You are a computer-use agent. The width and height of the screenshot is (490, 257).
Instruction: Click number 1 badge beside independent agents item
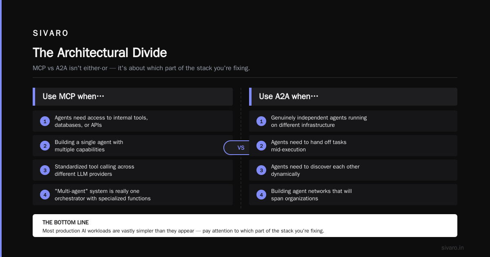tap(261, 121)
